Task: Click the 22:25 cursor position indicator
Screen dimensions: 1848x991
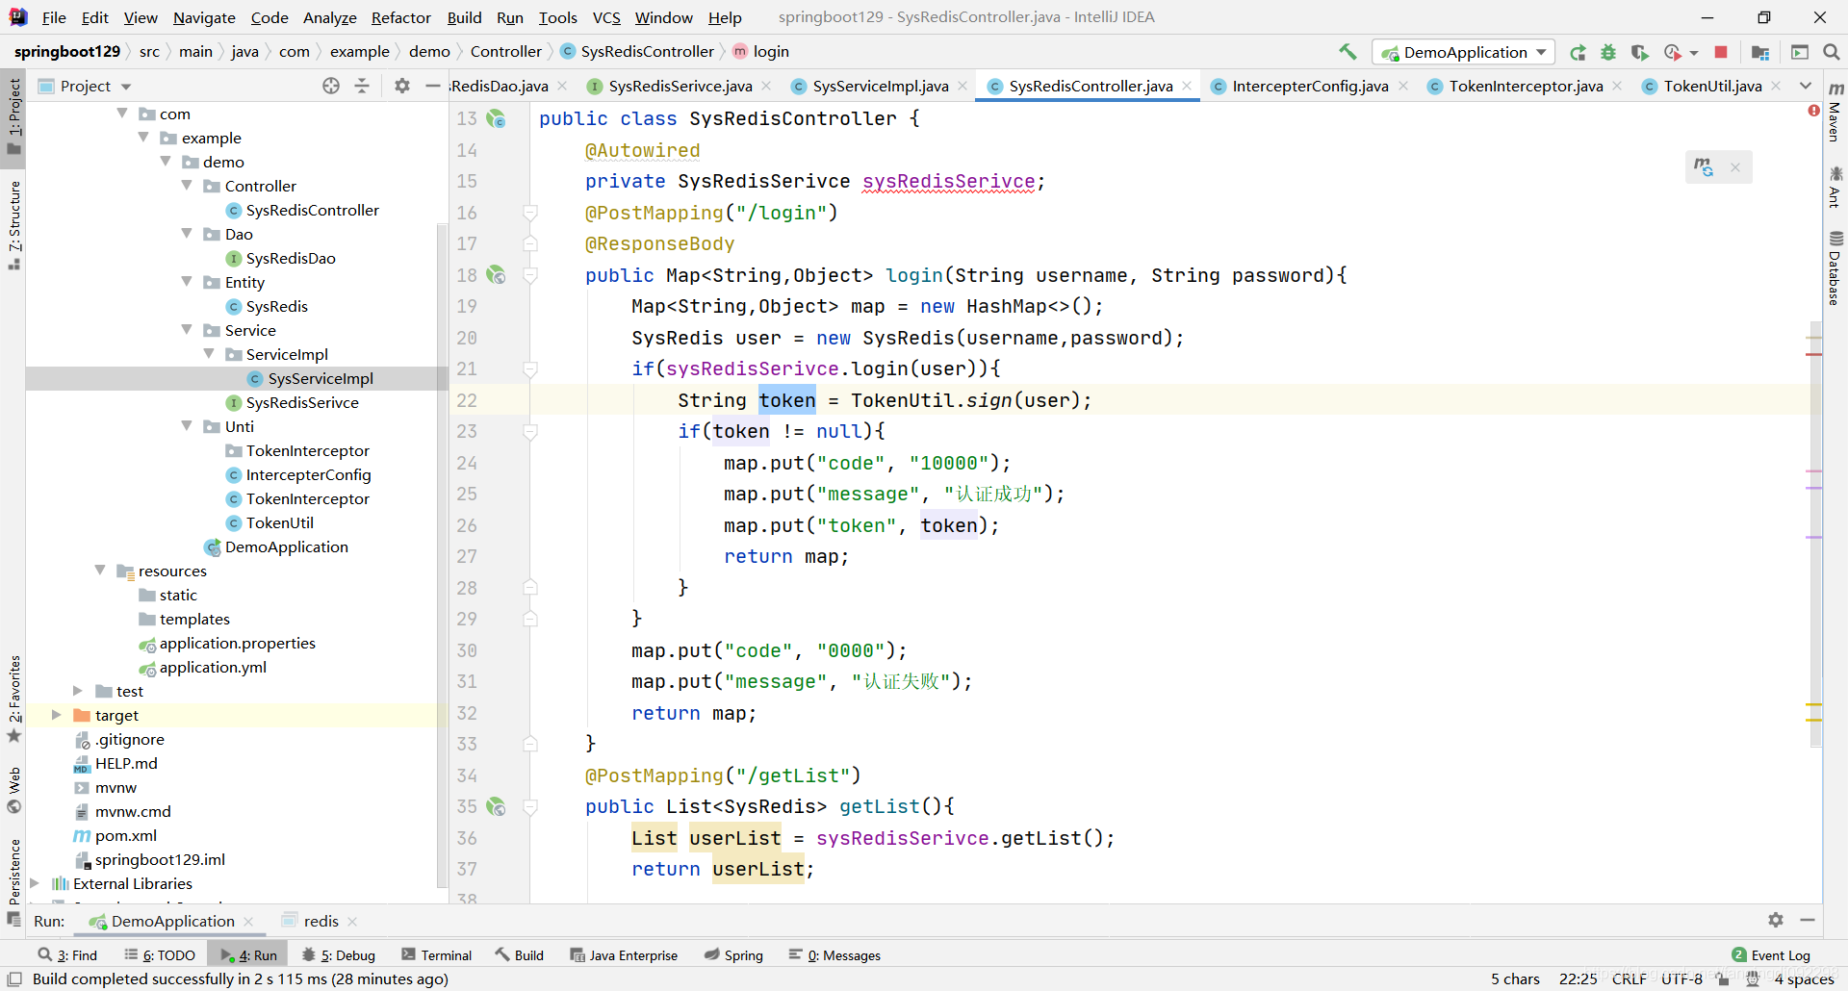Action: tap(1578, 978)
